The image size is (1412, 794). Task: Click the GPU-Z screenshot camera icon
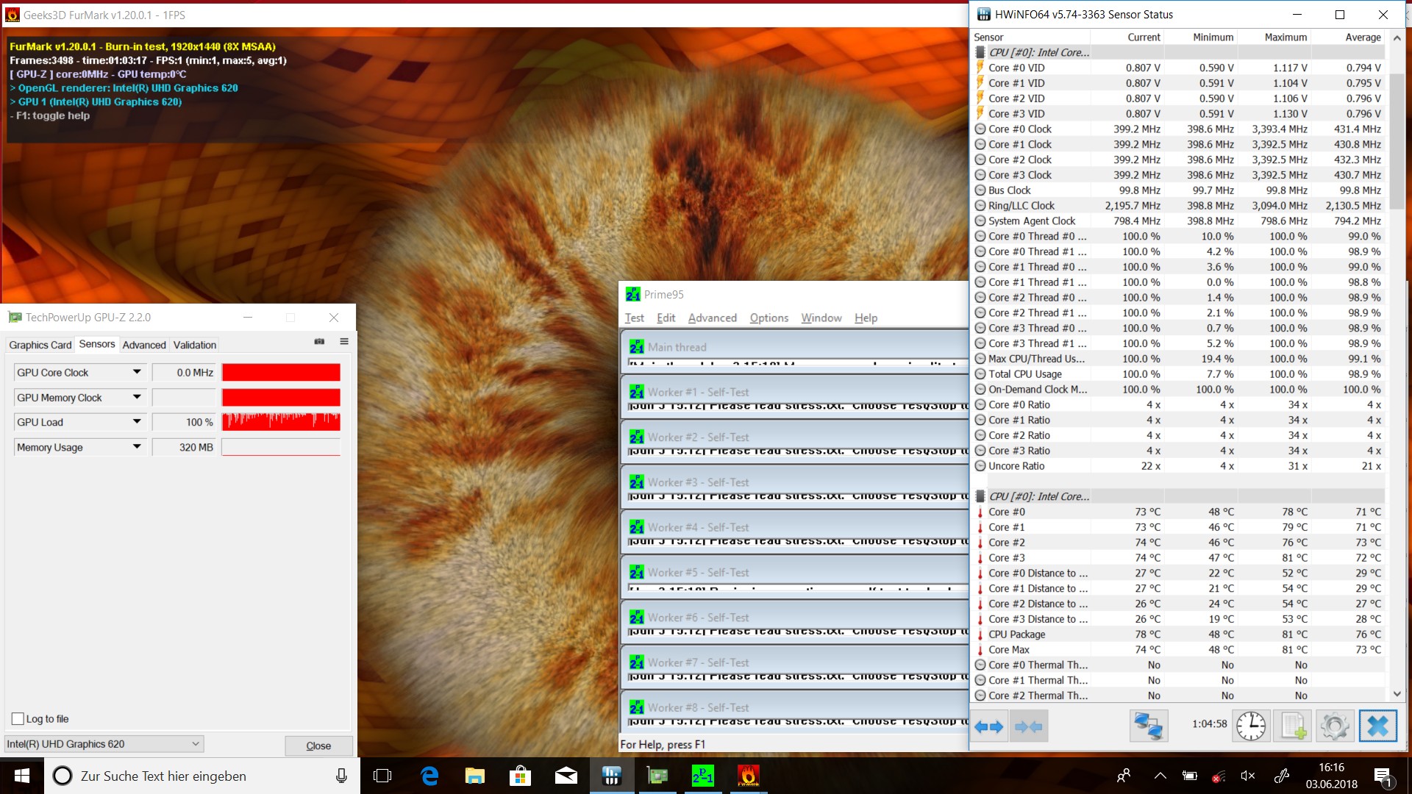coord(319,342)
